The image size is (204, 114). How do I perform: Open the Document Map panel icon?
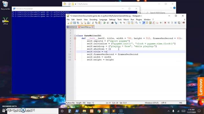coord(150,23)
